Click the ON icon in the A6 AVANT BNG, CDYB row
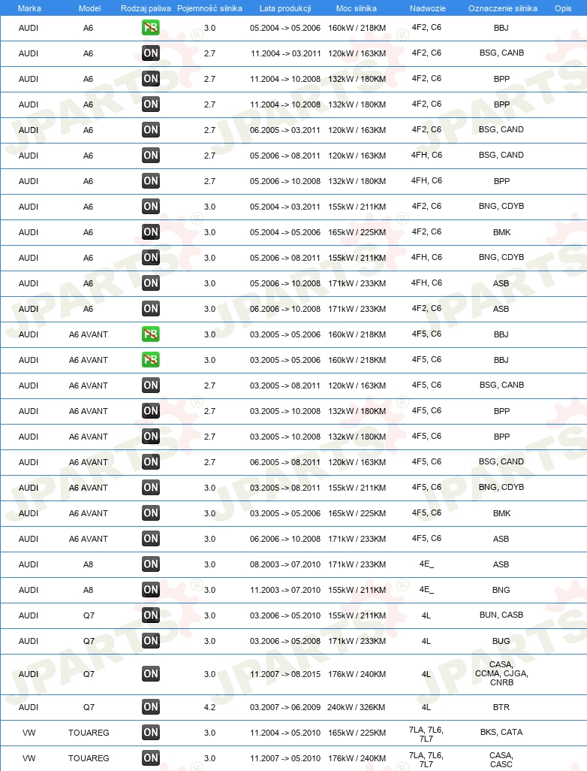 pos(150,488)
